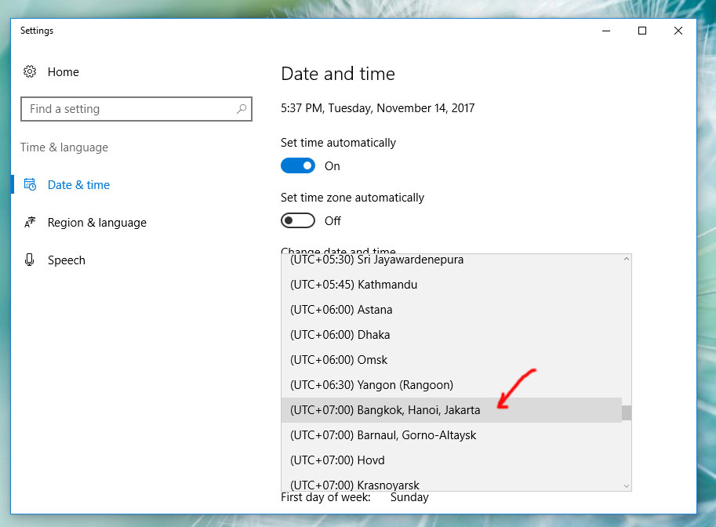The width and height of the screenshot is (716, 527).
Task: Choose (UTC+05:45) Kathmandu from list
Action: (x=353, y=285)
